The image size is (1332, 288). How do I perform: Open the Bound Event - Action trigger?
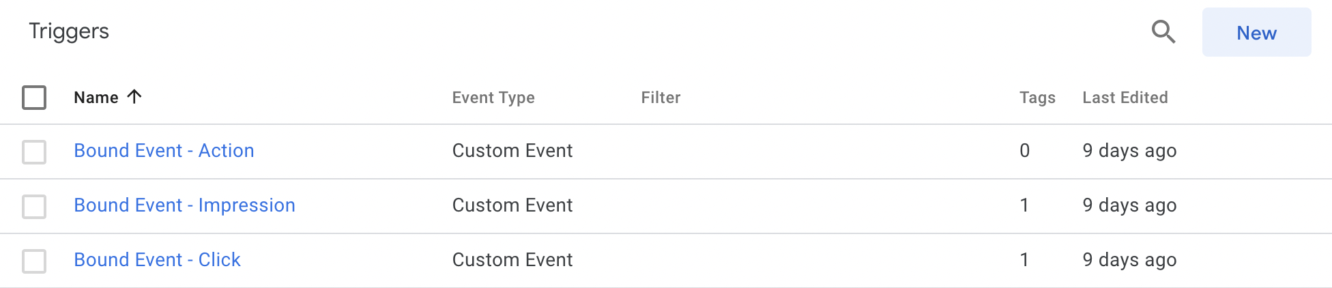point(164,150)
